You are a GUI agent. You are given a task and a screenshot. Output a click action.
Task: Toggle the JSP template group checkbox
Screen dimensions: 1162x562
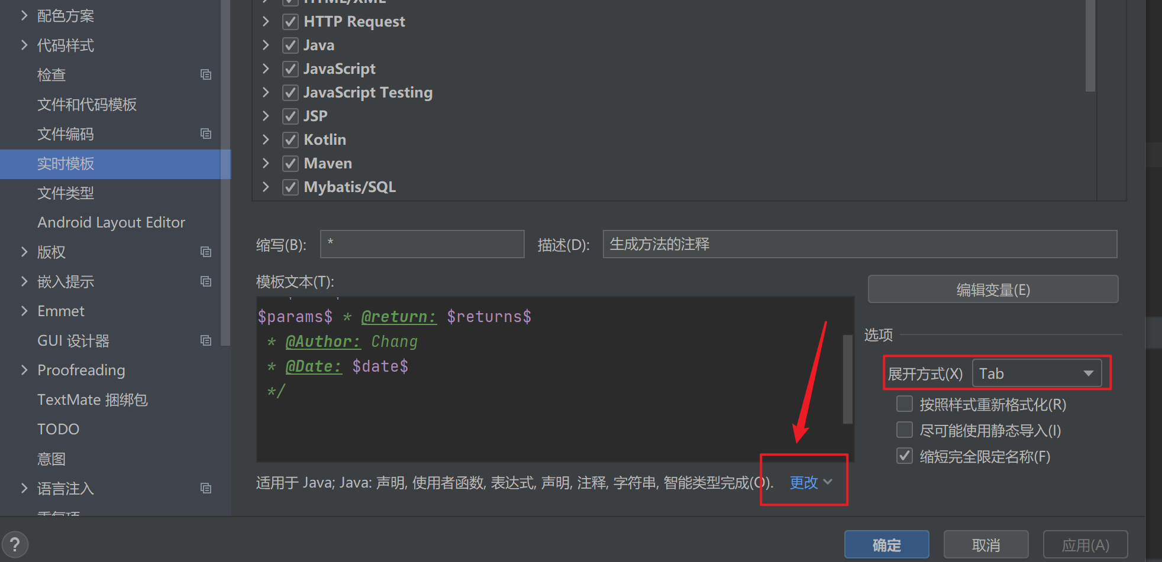tap(290, 116)
